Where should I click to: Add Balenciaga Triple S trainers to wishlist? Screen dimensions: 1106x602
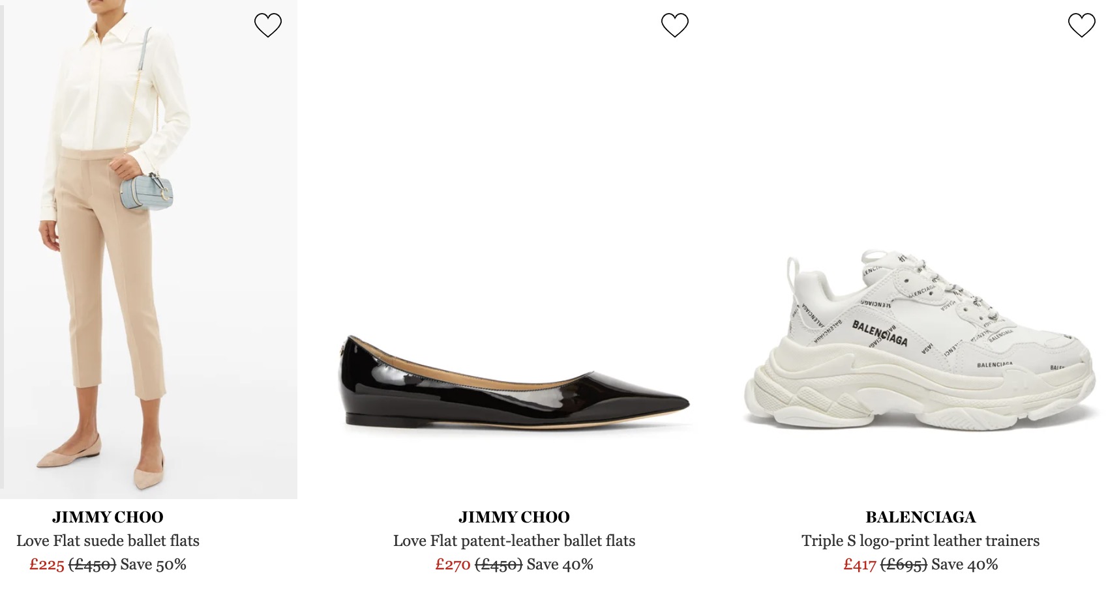1081,25
